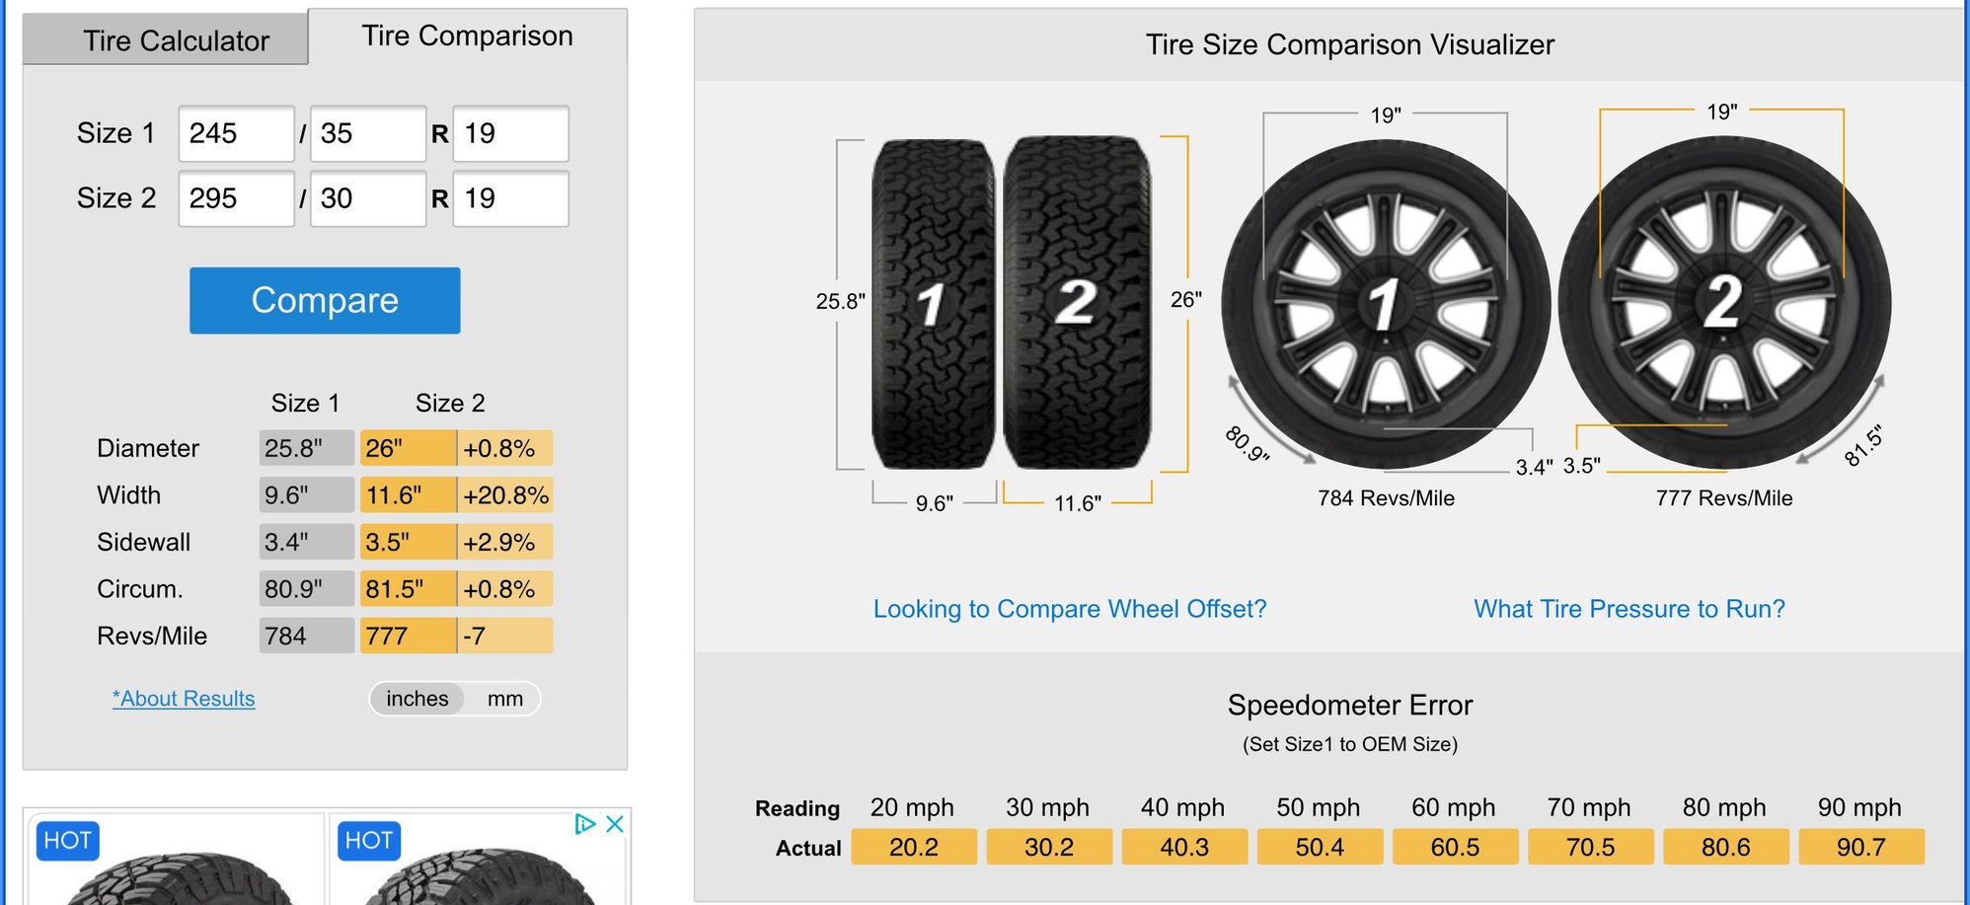Click the Size 1 rim diameter field

point(510,133)
